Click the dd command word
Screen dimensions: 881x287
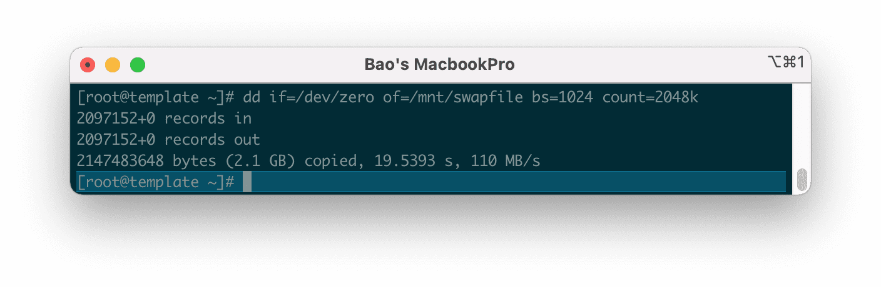(x=252, y=97)
